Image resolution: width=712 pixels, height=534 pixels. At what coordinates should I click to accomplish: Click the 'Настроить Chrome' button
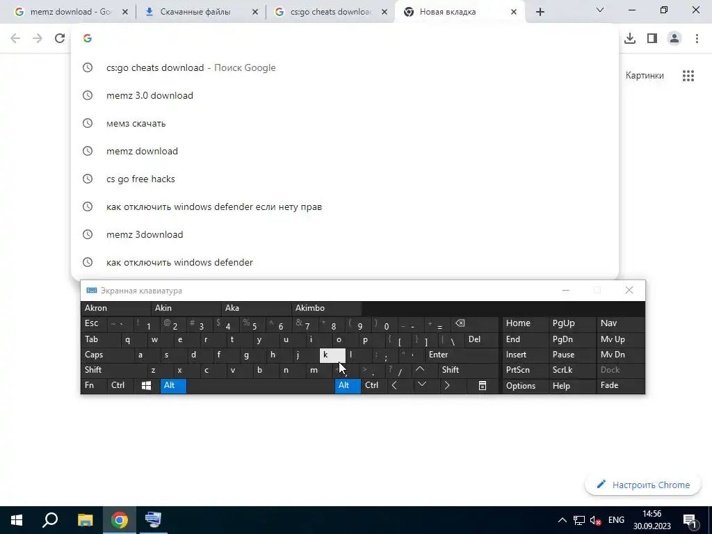[x=643, y=485]
